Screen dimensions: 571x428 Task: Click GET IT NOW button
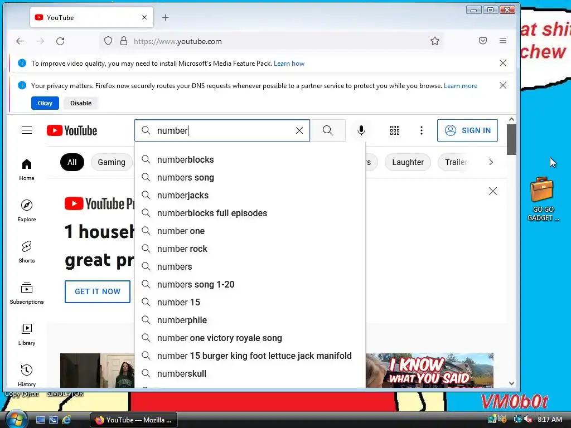[97, 291]
